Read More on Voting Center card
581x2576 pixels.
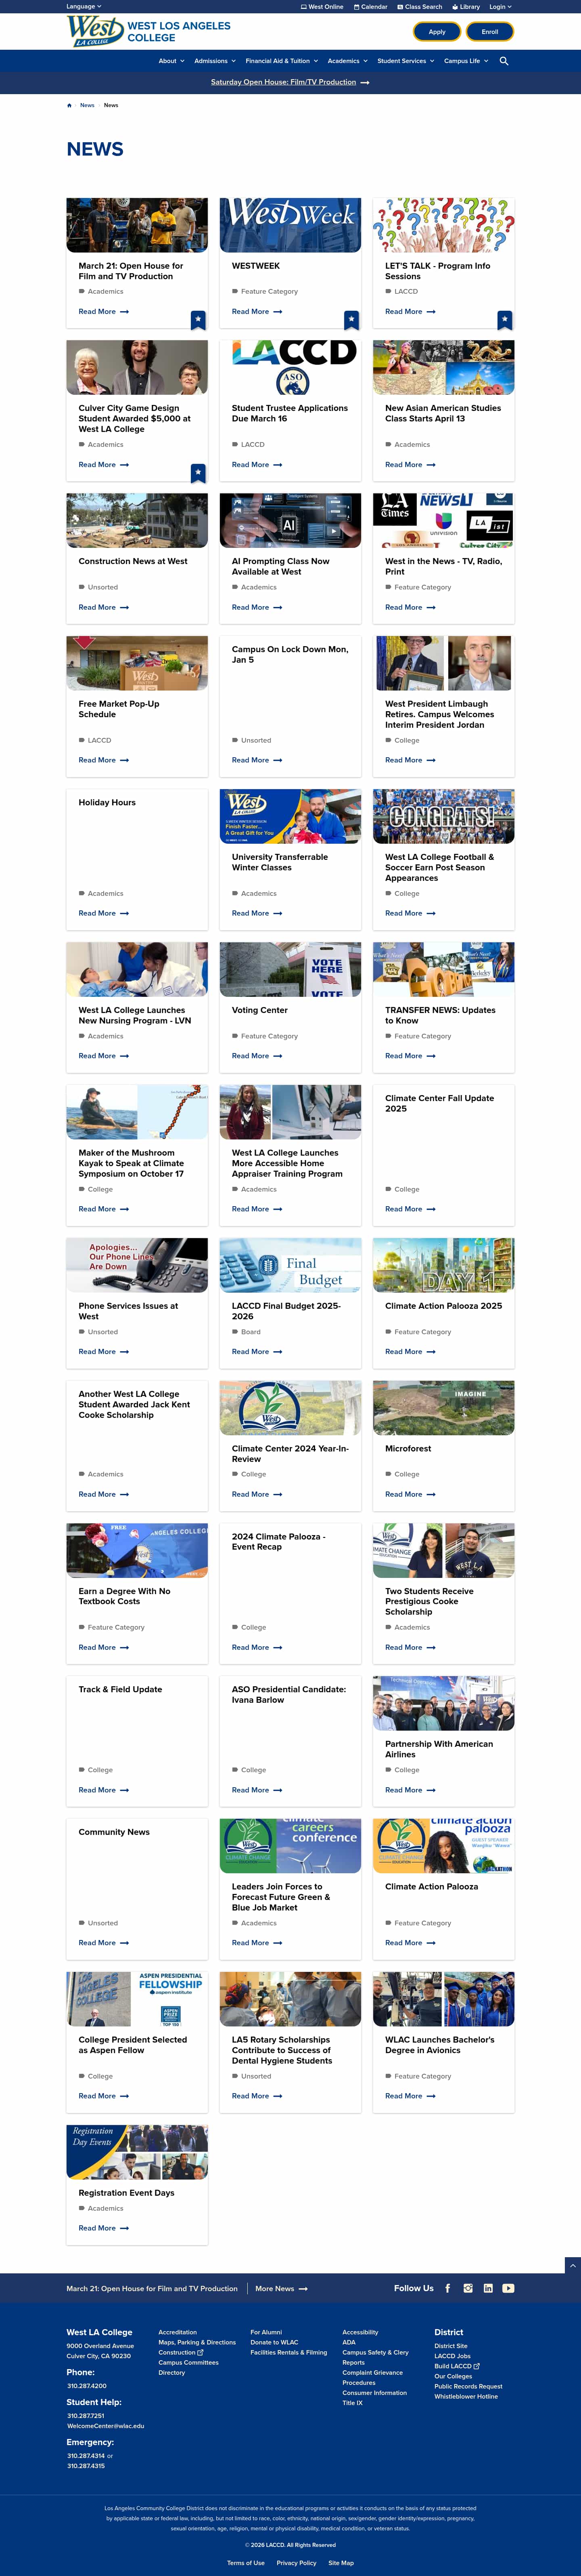pos(257,1056)
